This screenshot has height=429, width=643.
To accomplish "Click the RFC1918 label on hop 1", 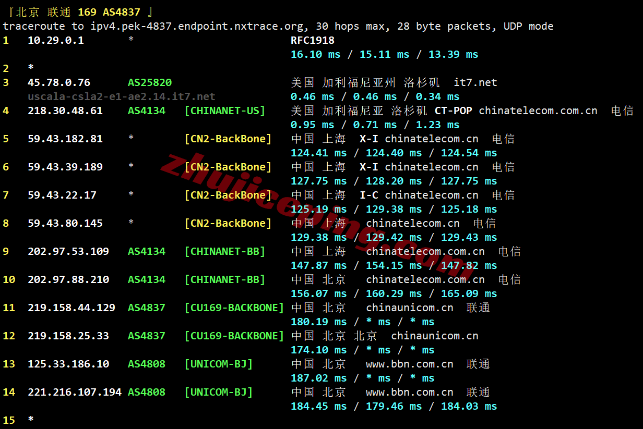I will [x=313, y=40].
